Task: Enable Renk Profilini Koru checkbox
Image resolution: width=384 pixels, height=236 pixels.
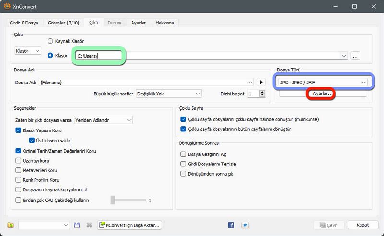Action: (18, 180)
